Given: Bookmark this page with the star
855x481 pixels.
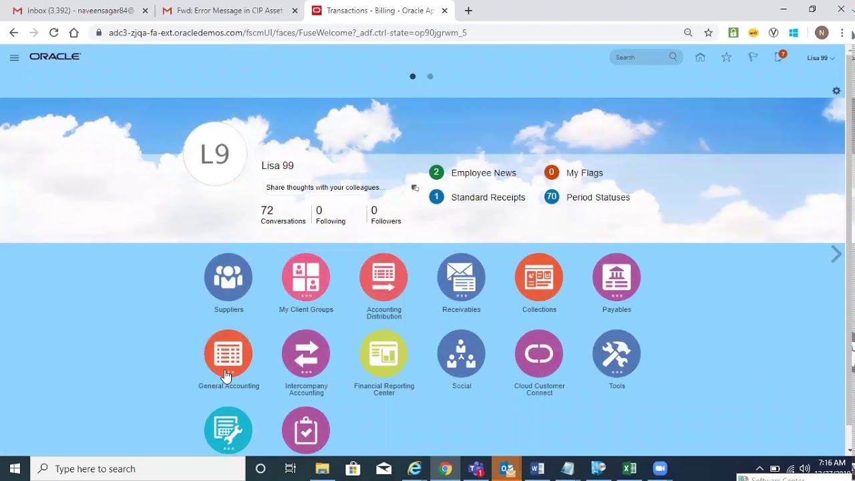Looking at the screenshot, I should (x=708, y=33).
